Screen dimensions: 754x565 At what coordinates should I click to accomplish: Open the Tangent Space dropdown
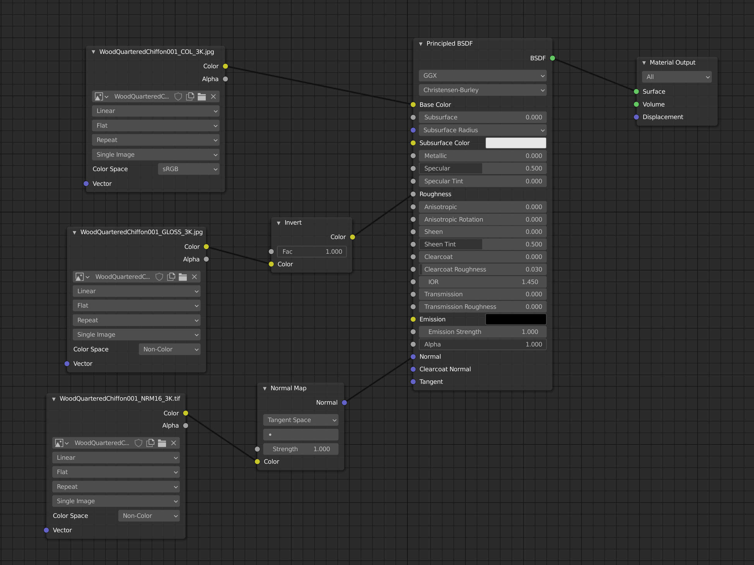click(x=301, y=420)
